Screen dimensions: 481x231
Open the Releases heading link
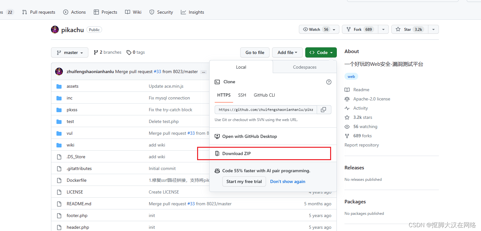(x=354, y=167)
